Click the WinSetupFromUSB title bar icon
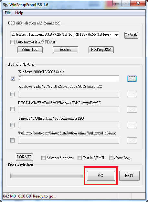The image size is (148, 202). 5,5
